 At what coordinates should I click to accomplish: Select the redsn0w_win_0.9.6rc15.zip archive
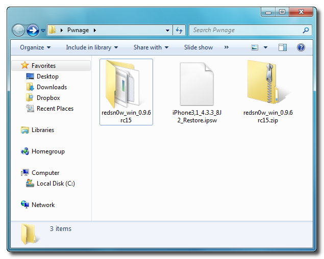[268, 92]
